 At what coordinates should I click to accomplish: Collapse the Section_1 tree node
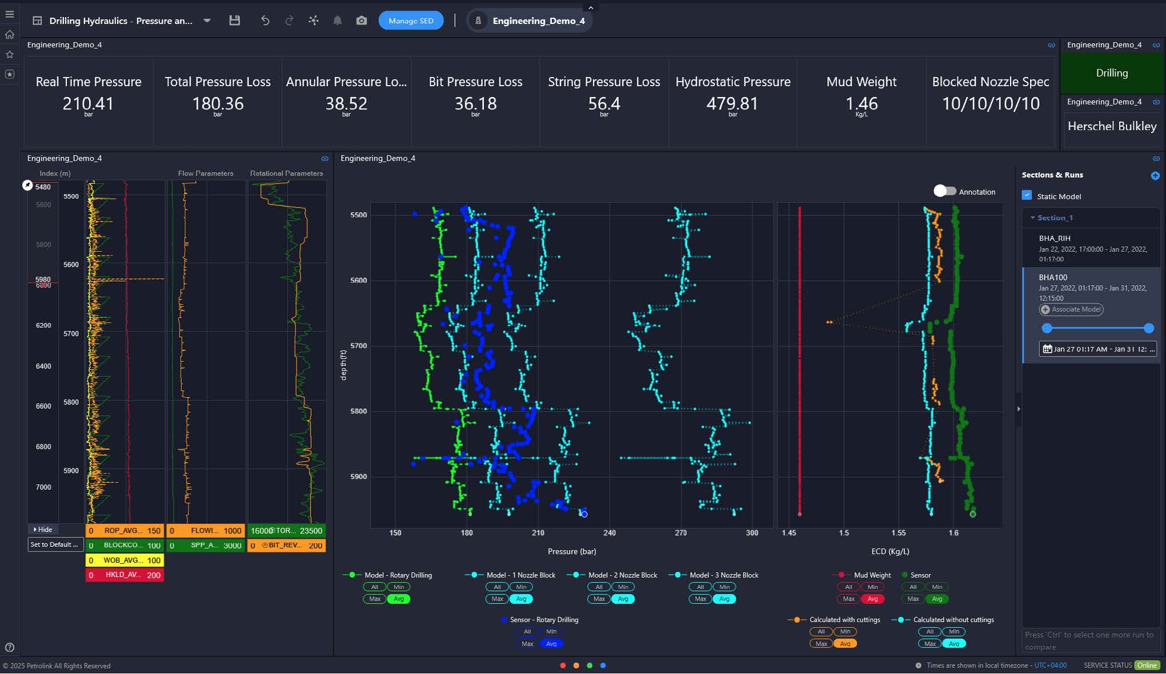[x=1032, y=218]
